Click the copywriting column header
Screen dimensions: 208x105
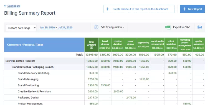[143, 45]
